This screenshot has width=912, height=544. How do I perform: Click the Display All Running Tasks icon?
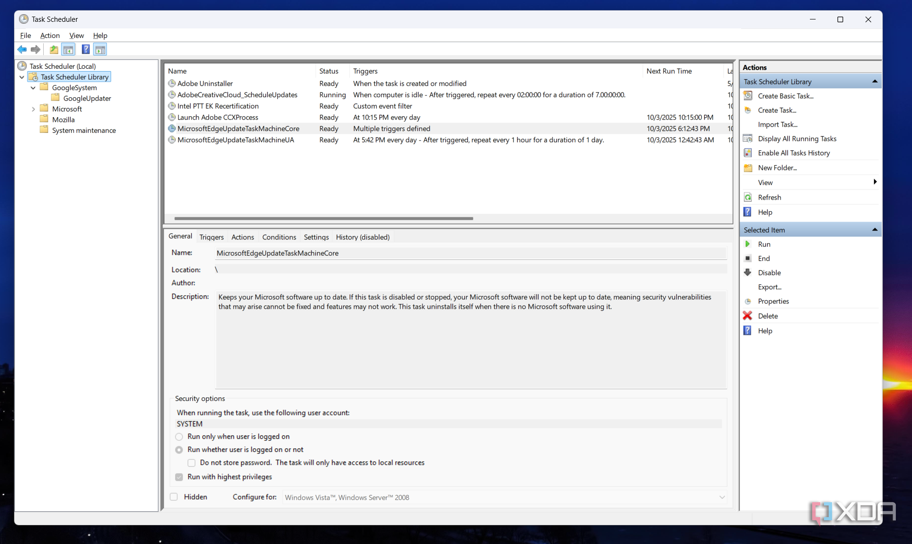click(x=748, y=138)
